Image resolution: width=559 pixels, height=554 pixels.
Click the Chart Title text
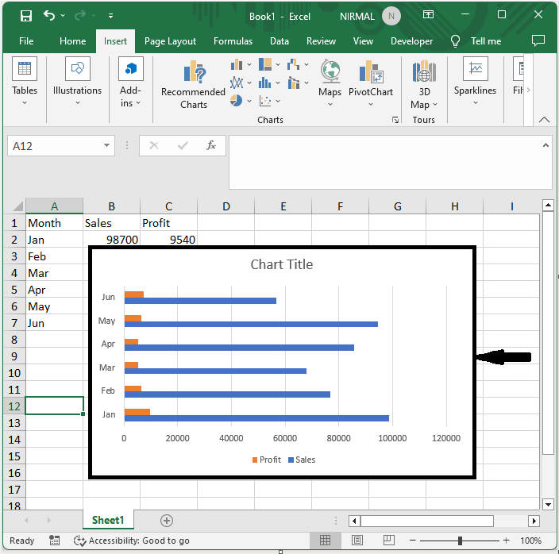tap(282, 264)
